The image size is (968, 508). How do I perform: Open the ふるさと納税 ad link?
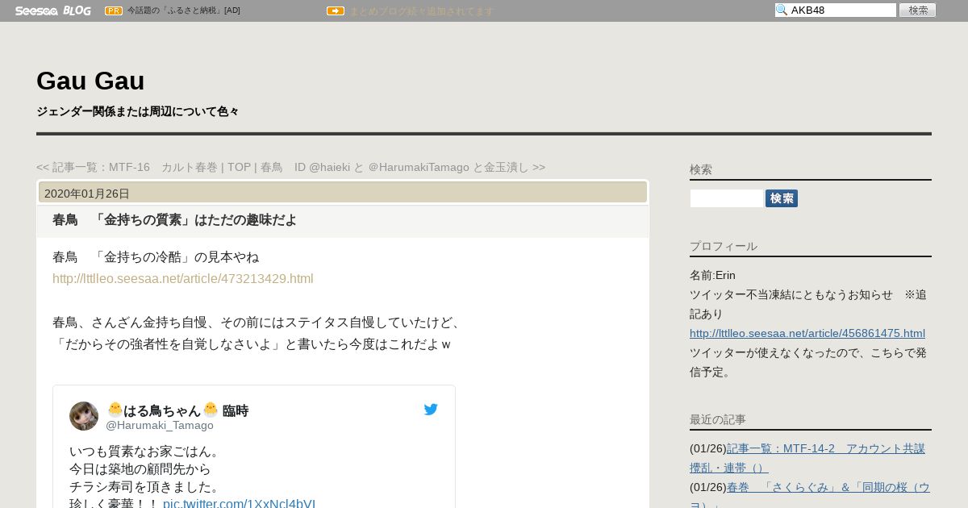coord(183,10)
